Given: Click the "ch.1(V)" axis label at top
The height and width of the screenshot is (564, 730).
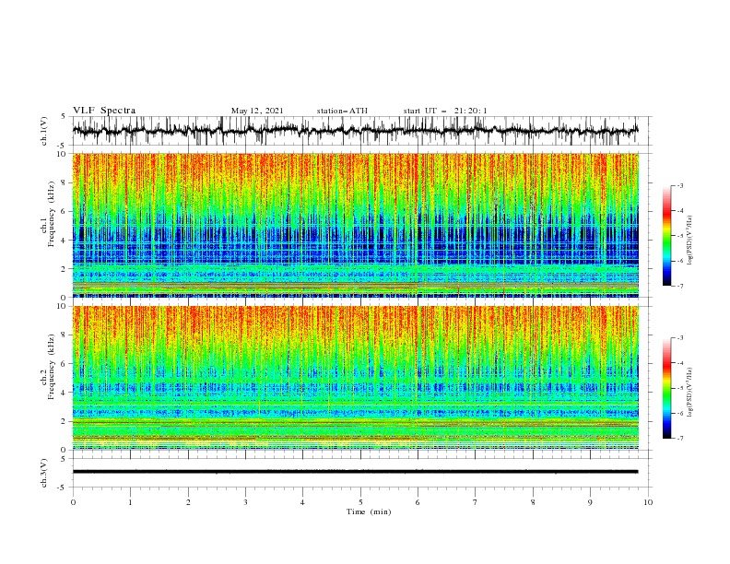Looking at the screenshot, I should (44, 131).
